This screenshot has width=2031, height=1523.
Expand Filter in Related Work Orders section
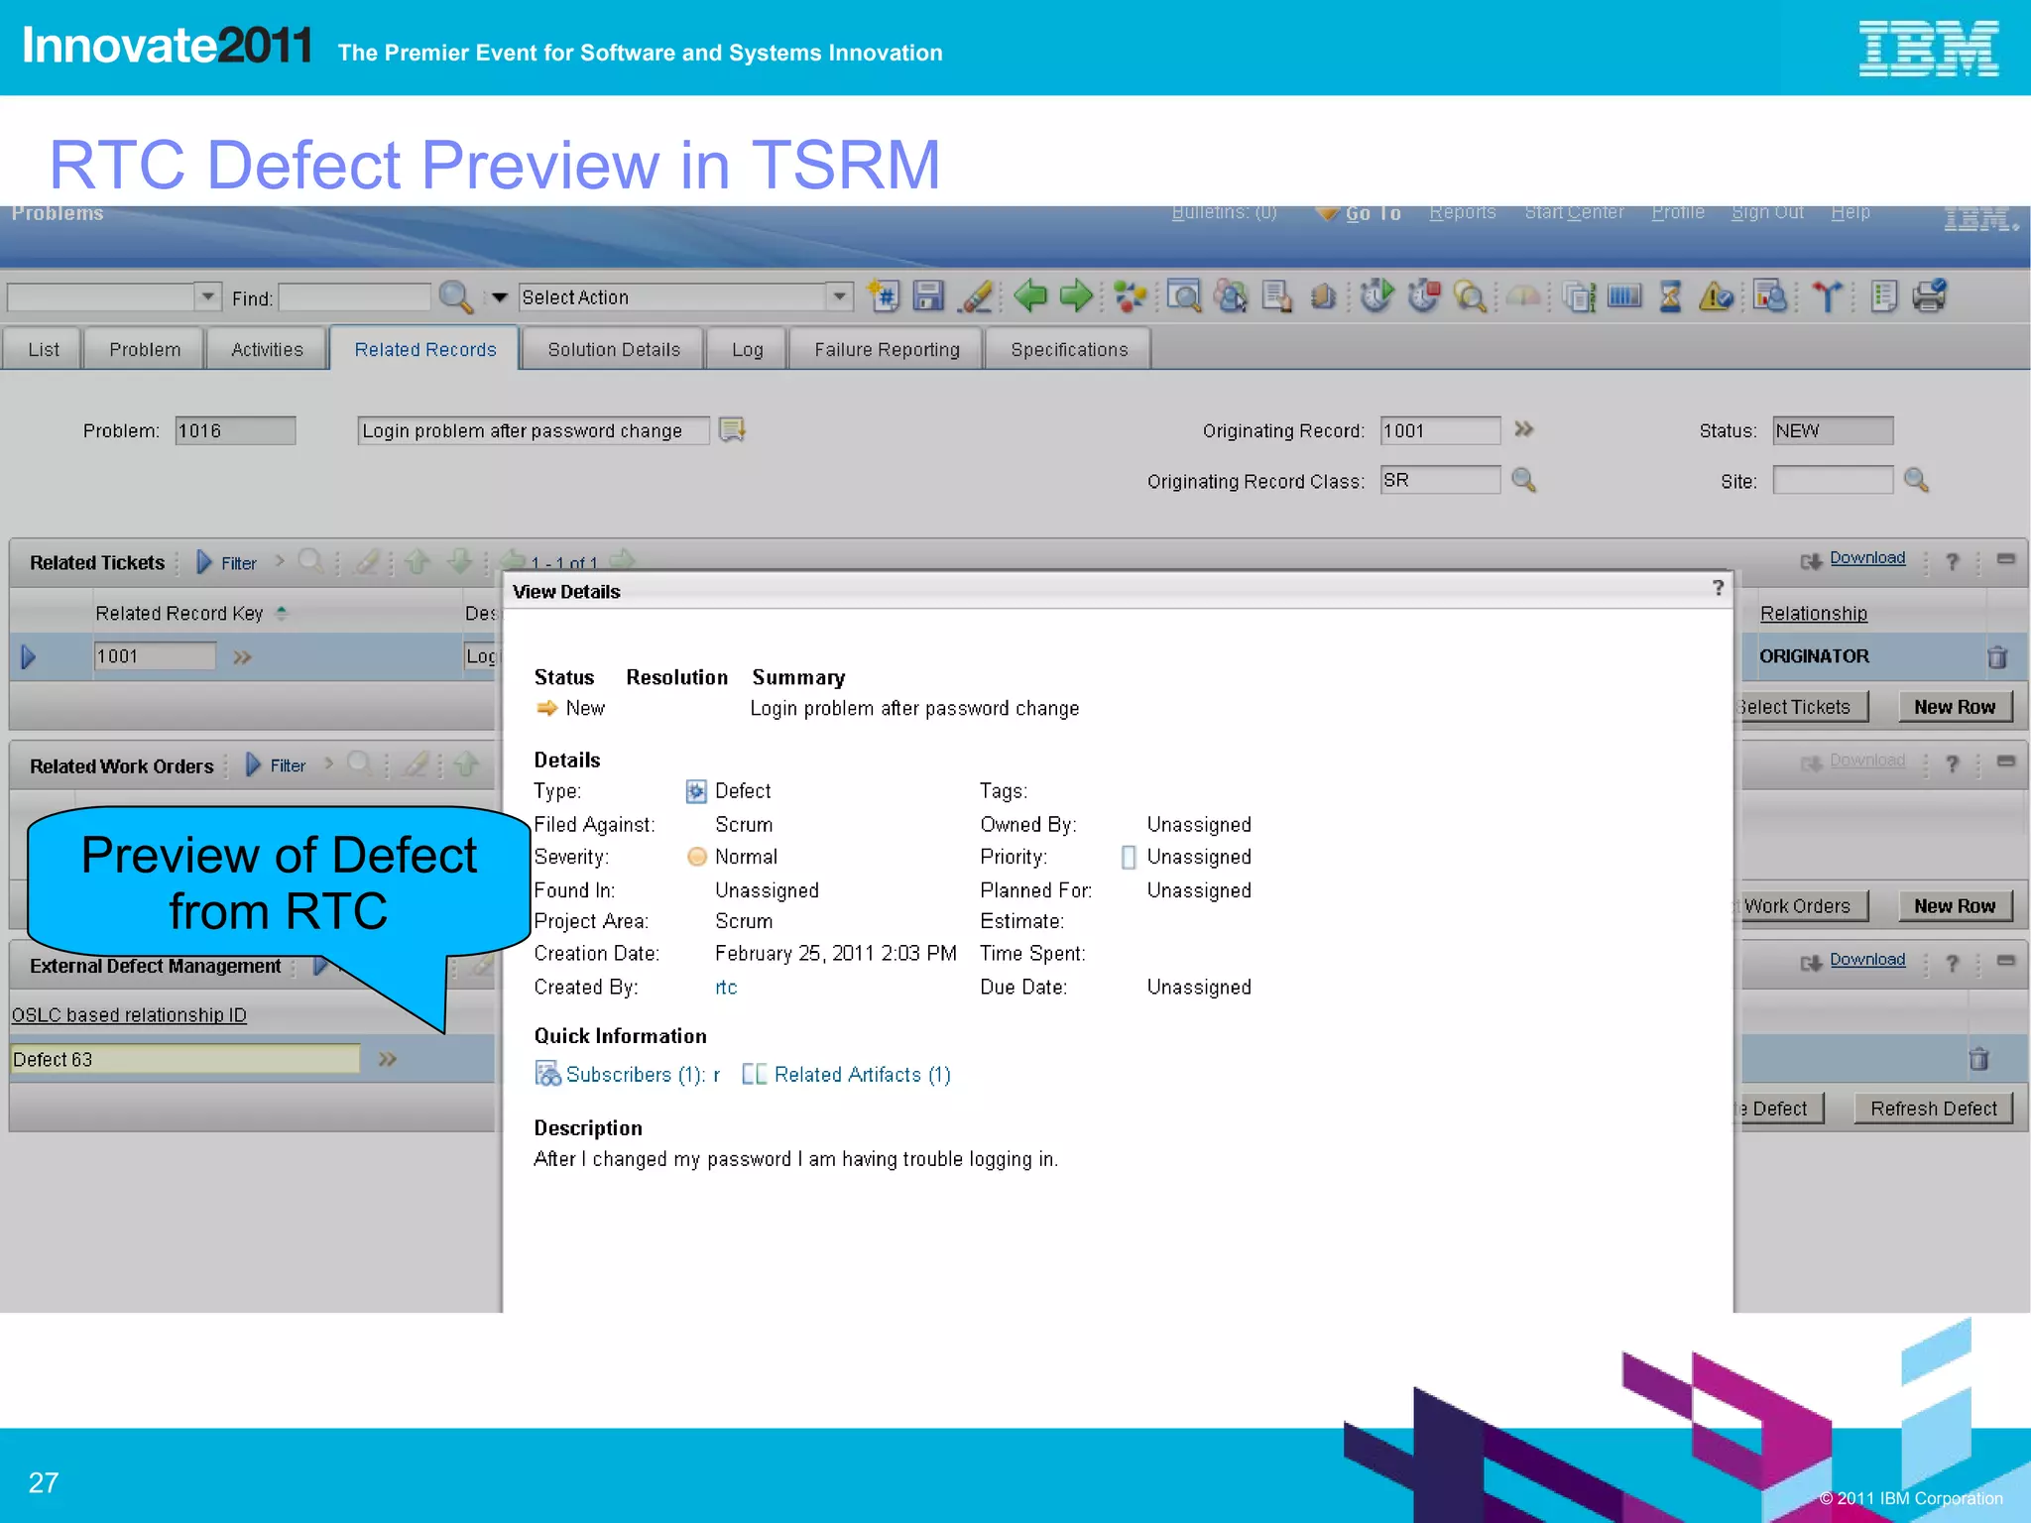[276, 764]
